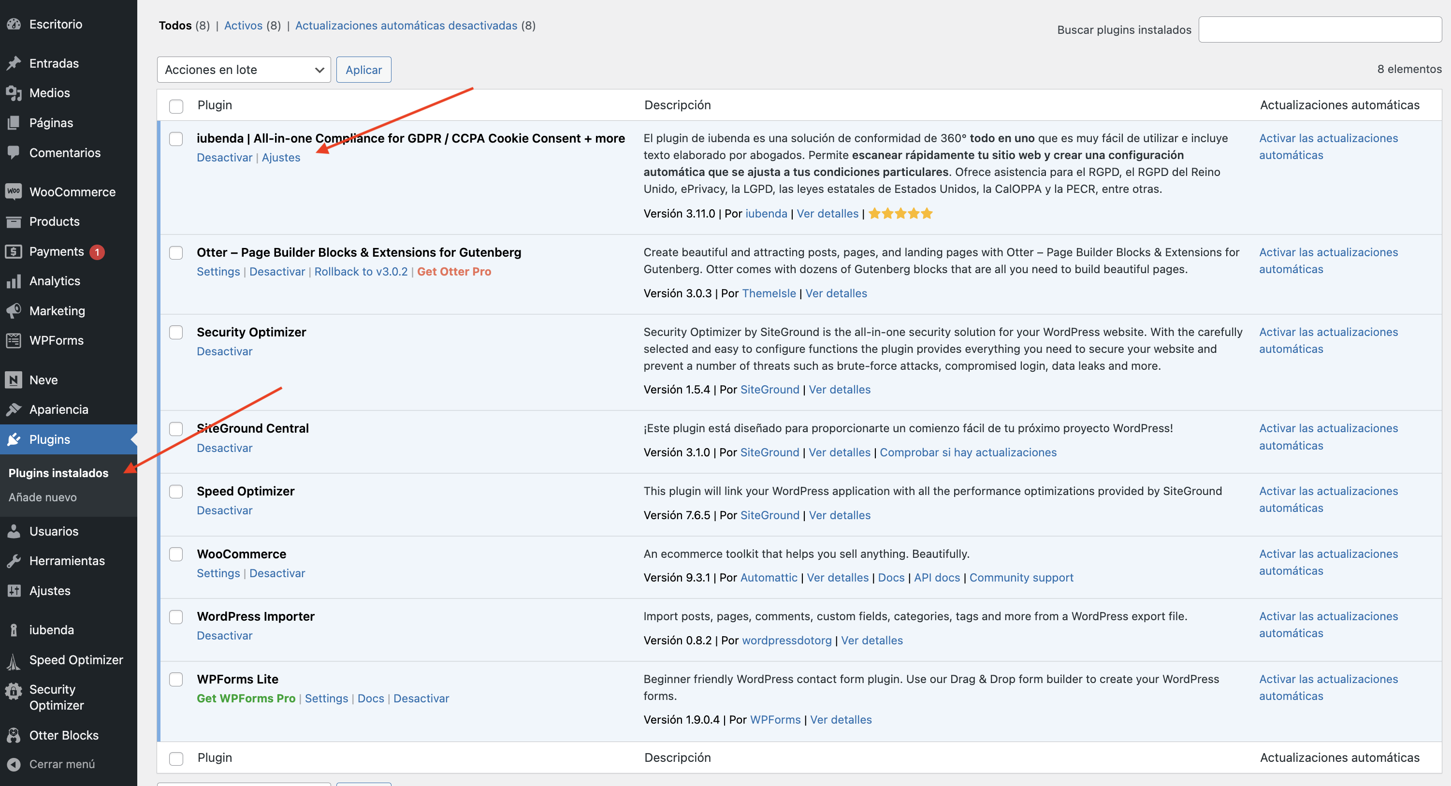Click the WooCommerce icon in the sidebar
The image size is (1451, 786).
tap(14, 191)
